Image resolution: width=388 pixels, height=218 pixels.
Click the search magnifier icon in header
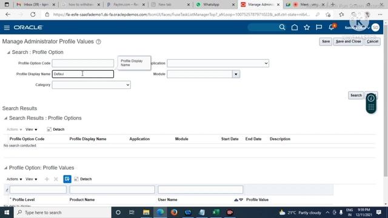282,27
